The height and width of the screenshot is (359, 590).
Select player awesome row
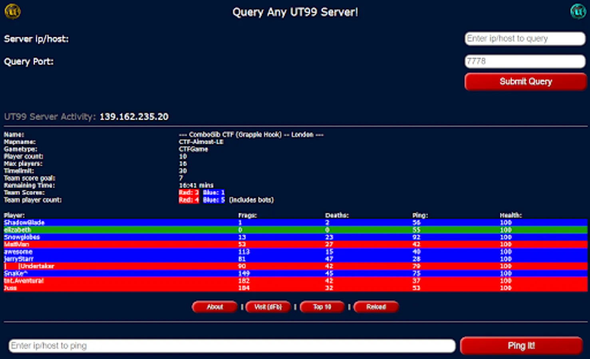point(295,252)
